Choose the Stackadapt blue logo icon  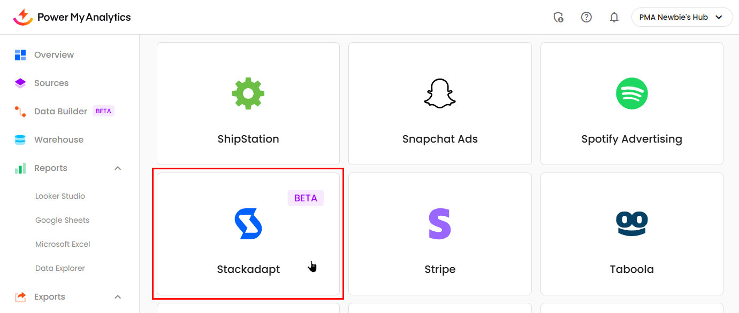[248, 224]
